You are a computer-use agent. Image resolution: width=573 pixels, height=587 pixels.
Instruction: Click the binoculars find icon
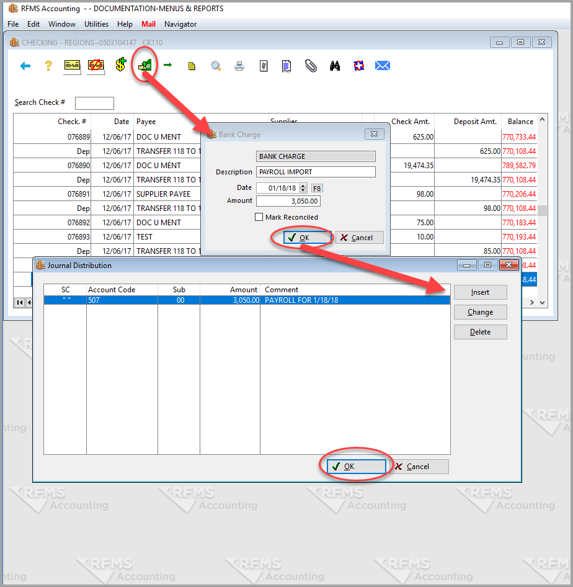(x=335, y=66)
